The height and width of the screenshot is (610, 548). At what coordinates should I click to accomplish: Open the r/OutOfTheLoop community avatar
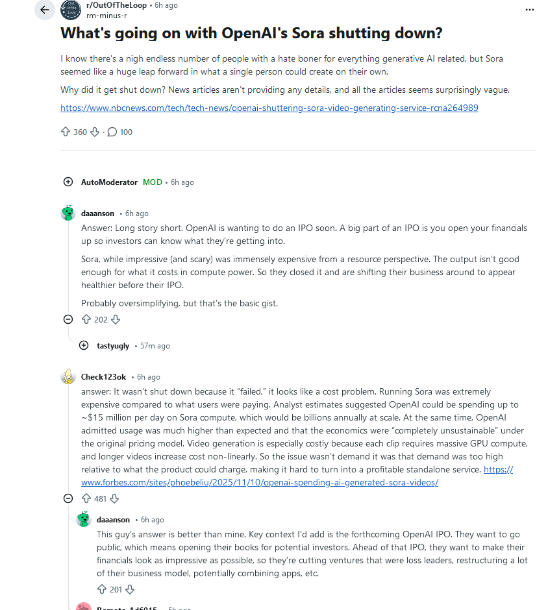click(71, 10)
